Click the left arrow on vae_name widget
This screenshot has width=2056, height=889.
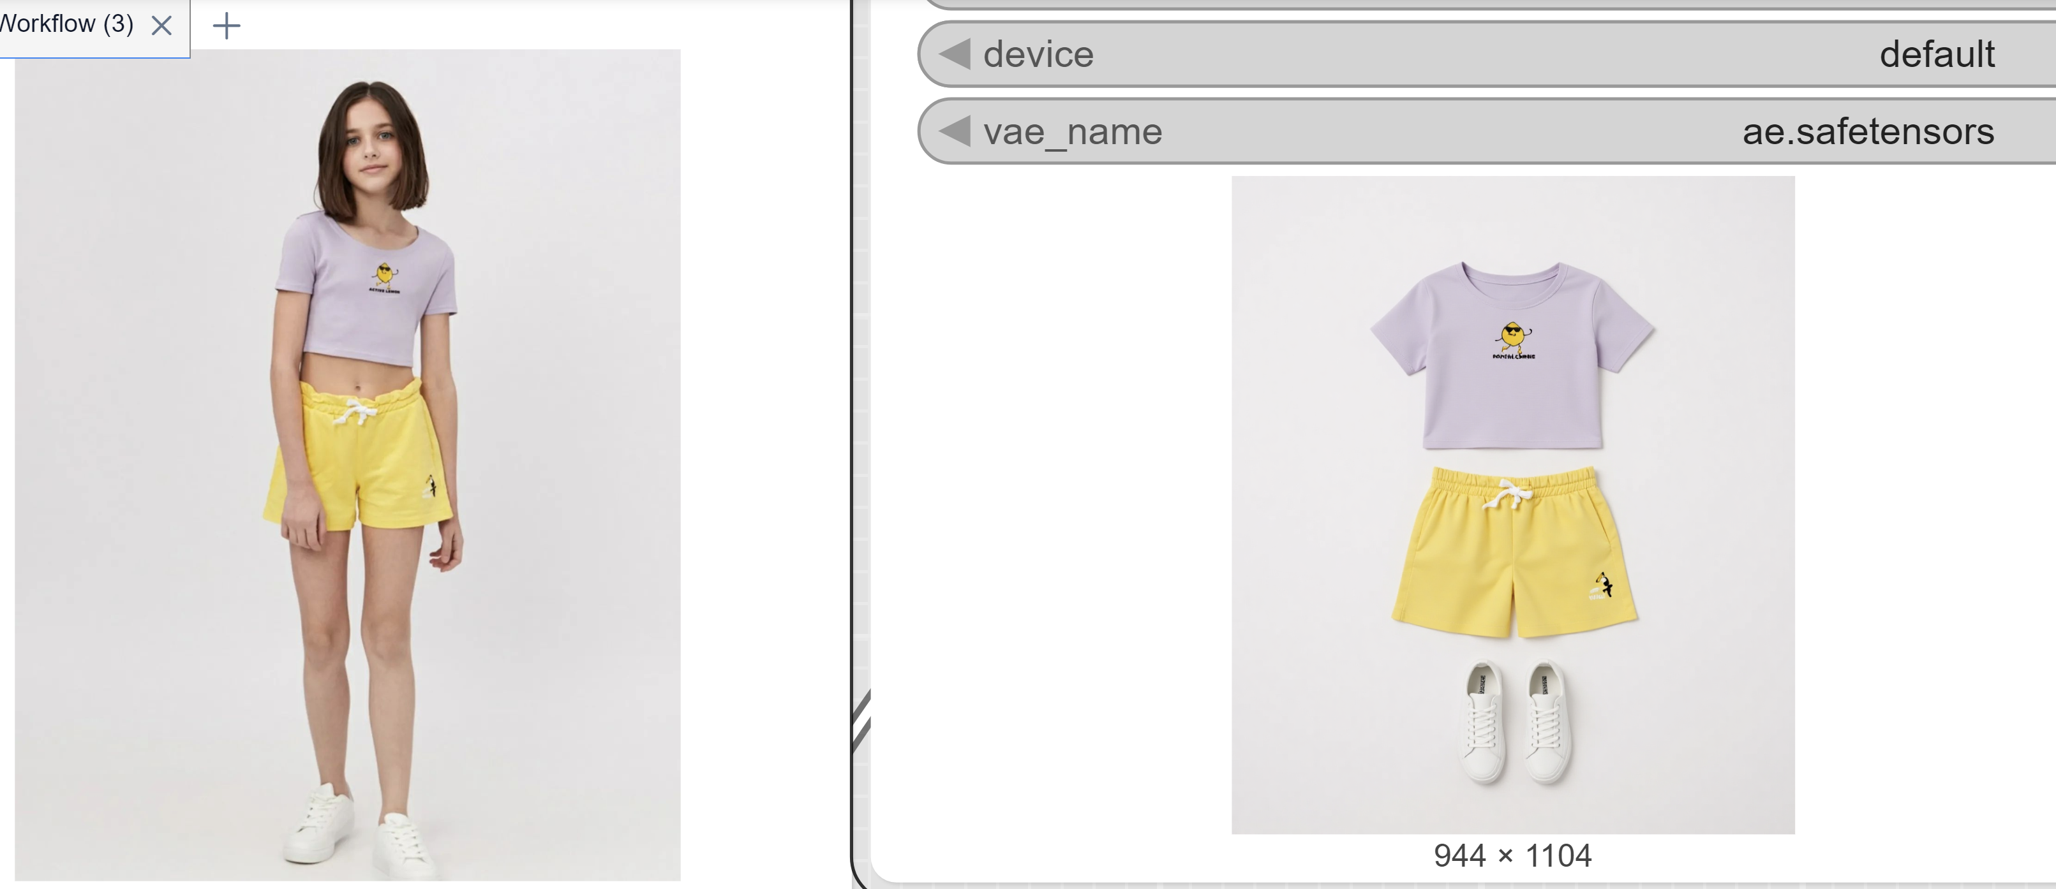[955, 131]
